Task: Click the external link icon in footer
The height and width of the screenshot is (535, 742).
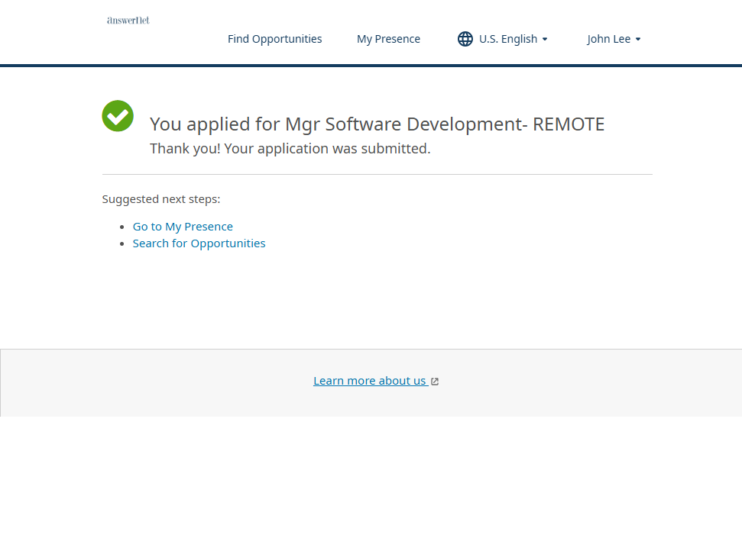Action: [435, 382]
